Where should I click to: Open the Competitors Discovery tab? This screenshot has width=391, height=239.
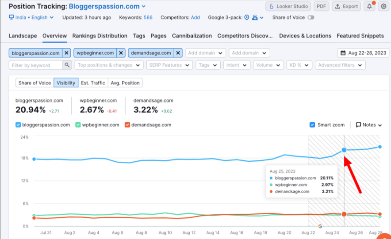245,36
